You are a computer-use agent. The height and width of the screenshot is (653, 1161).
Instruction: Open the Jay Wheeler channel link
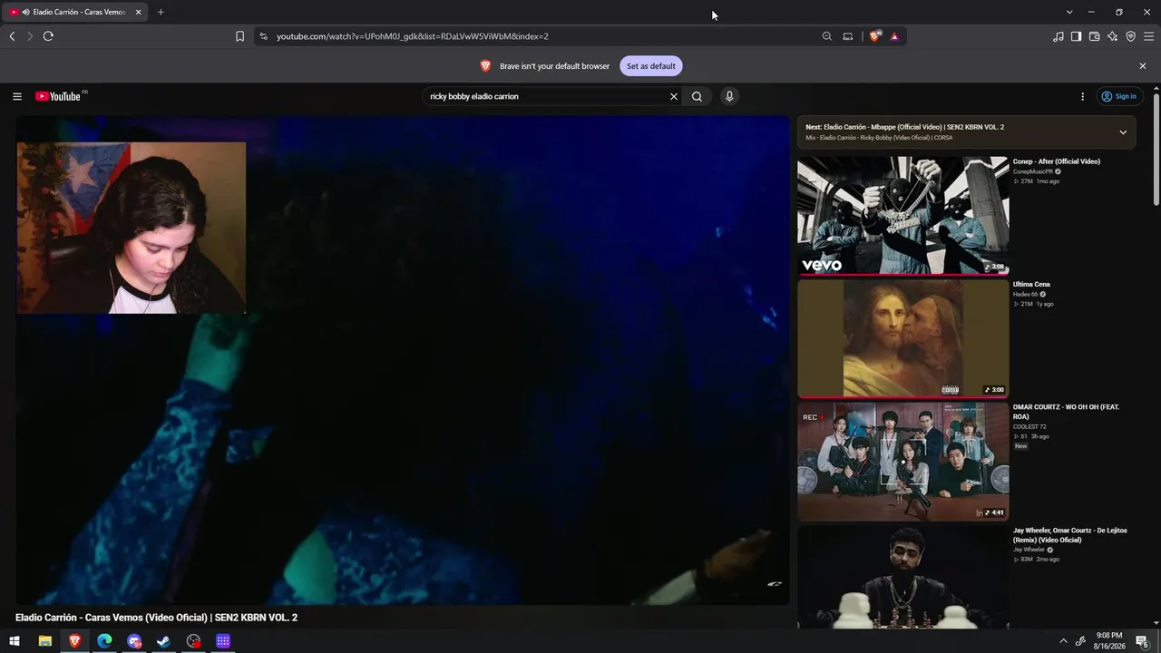(1029, 550)
